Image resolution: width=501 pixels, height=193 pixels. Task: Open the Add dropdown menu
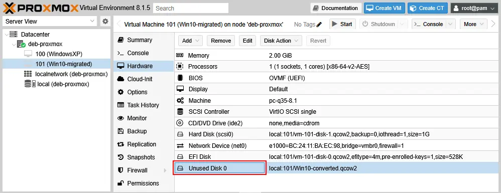point(190,41)
